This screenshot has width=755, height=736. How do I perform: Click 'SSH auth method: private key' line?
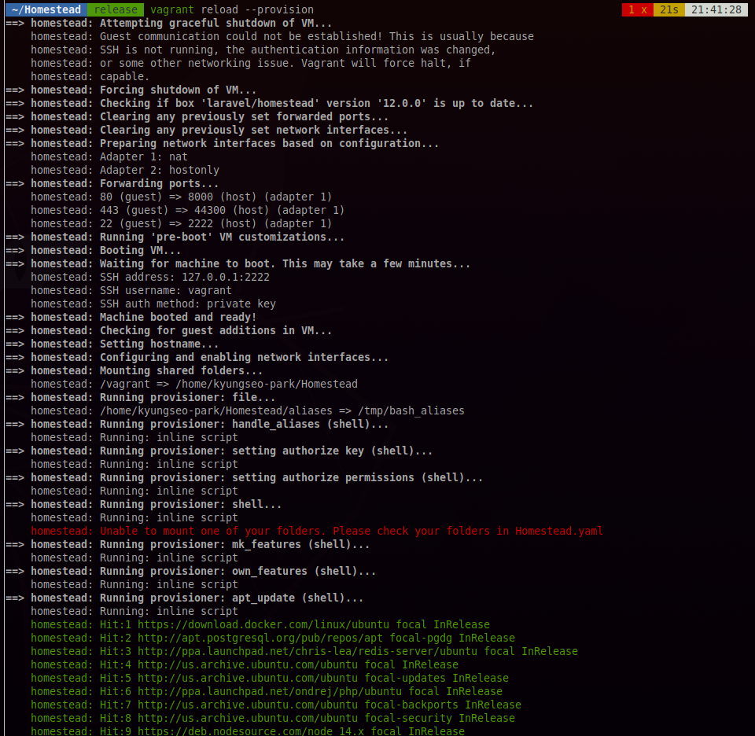(x=153, y=304)
